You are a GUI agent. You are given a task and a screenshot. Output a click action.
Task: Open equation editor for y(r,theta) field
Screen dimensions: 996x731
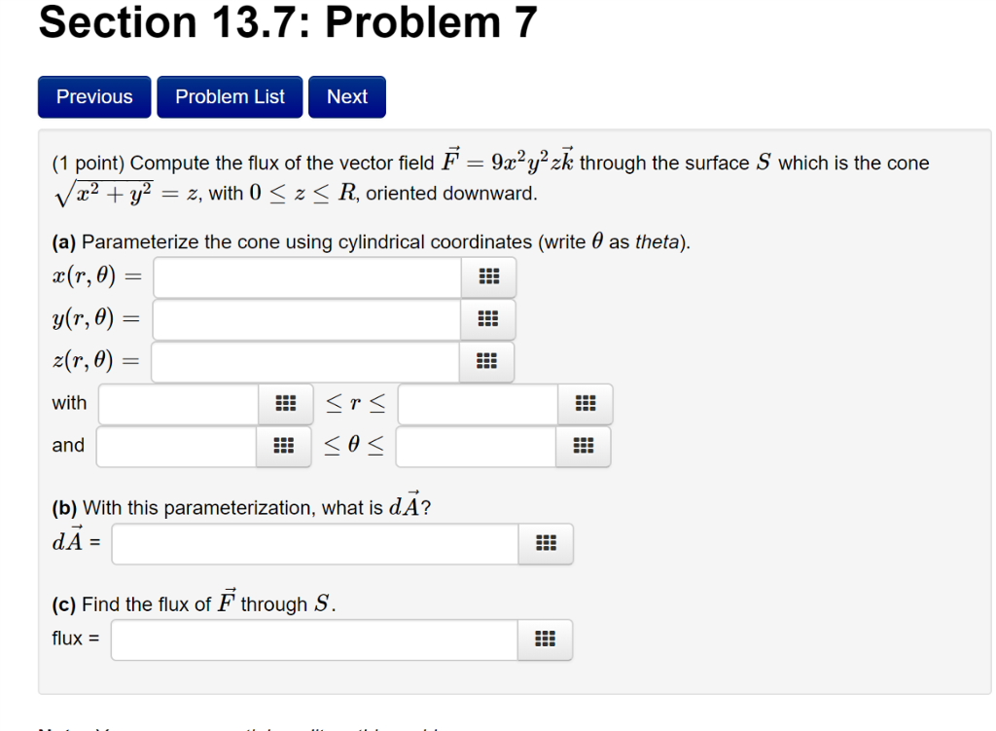487,318
